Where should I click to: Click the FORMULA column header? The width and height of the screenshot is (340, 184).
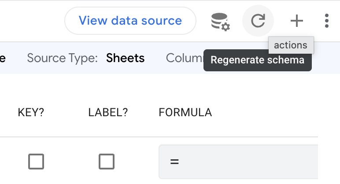tap(185, 113)
